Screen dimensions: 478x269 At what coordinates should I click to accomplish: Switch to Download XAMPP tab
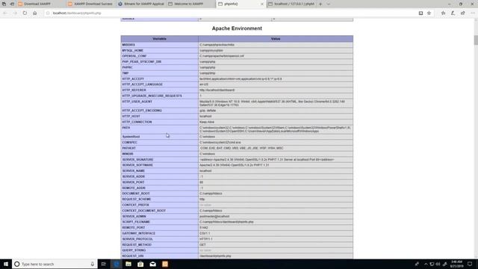point(41,4)
